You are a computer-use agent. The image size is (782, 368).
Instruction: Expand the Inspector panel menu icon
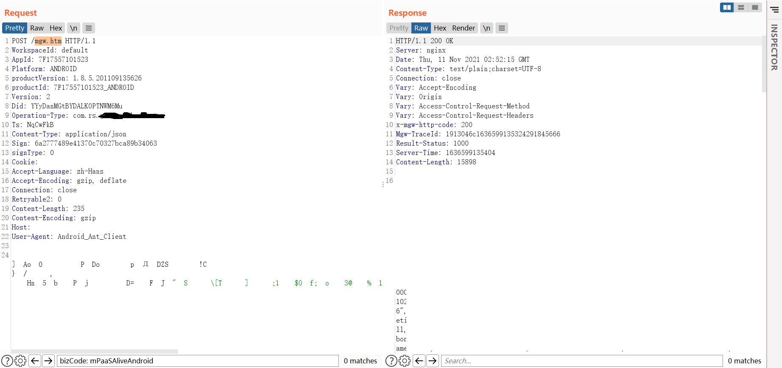pyautogui.click(x=775, y=9)
